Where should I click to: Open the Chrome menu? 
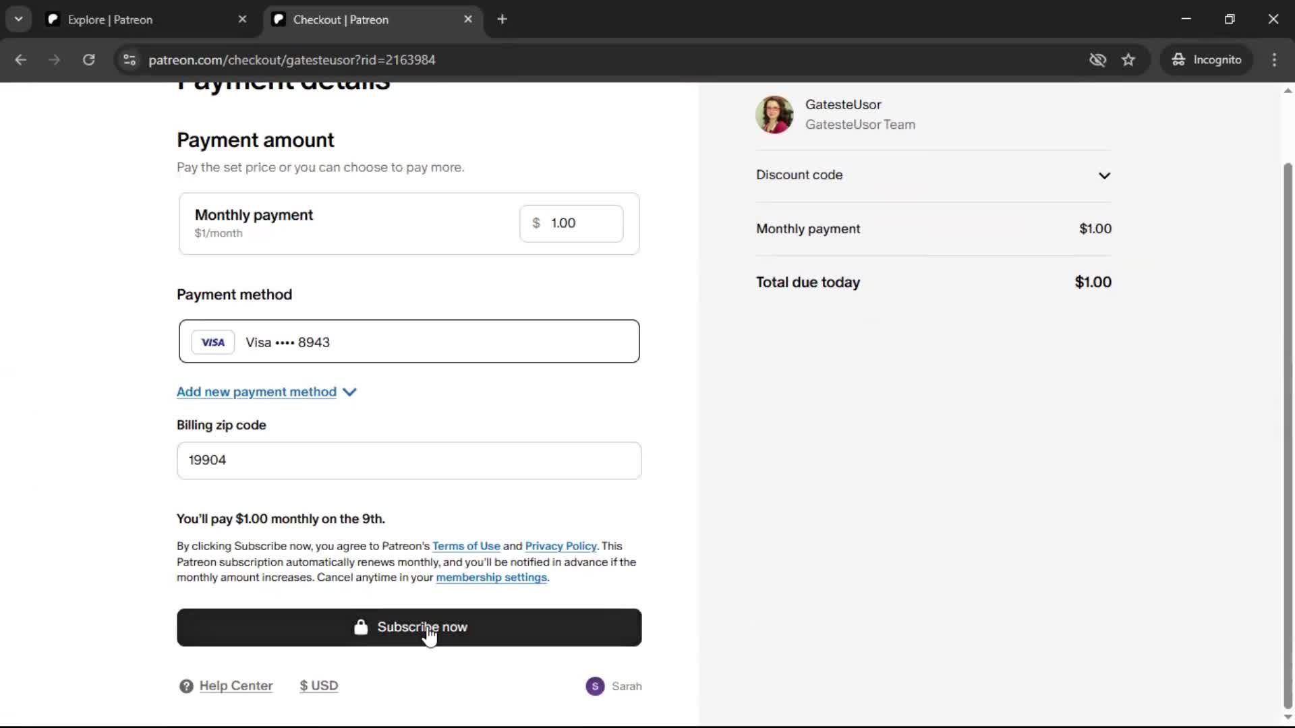click(x=1274, y=60)
